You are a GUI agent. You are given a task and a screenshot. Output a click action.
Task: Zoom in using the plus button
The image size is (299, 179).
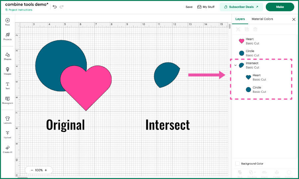tap(46, 170)
